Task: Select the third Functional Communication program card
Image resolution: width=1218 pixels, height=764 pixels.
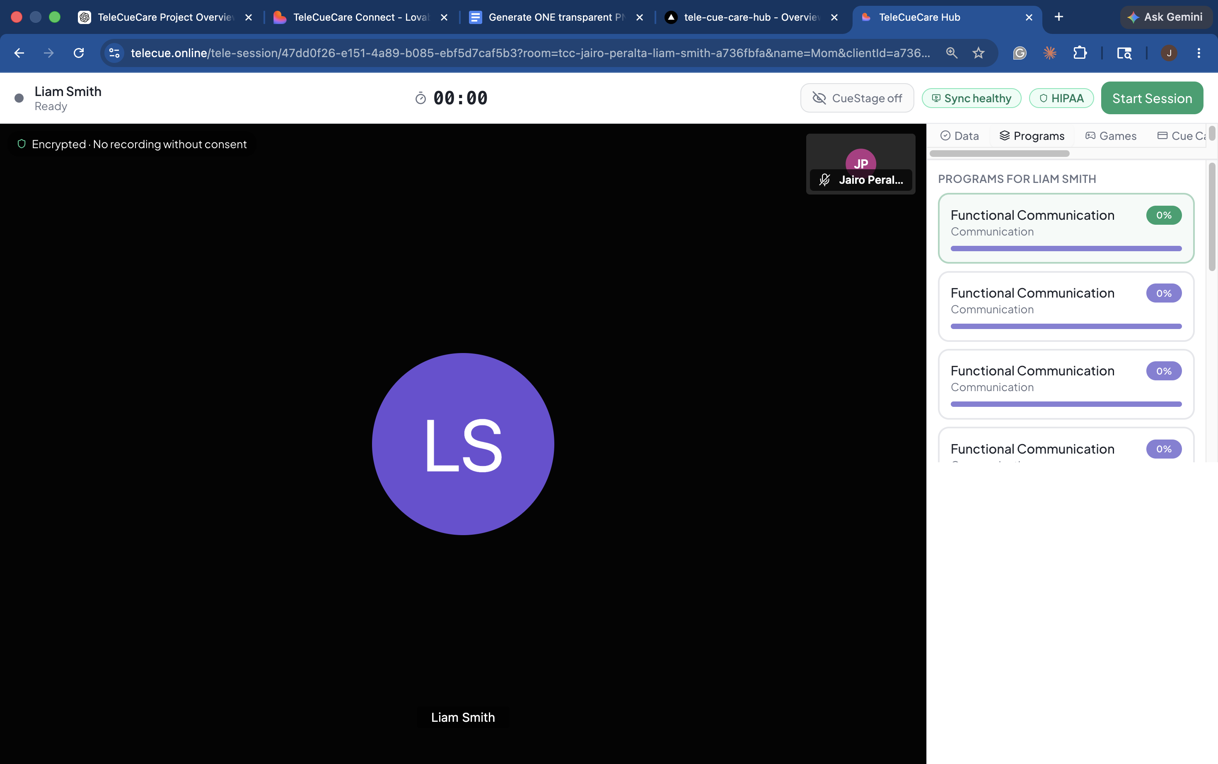Action: point(1066,384)
